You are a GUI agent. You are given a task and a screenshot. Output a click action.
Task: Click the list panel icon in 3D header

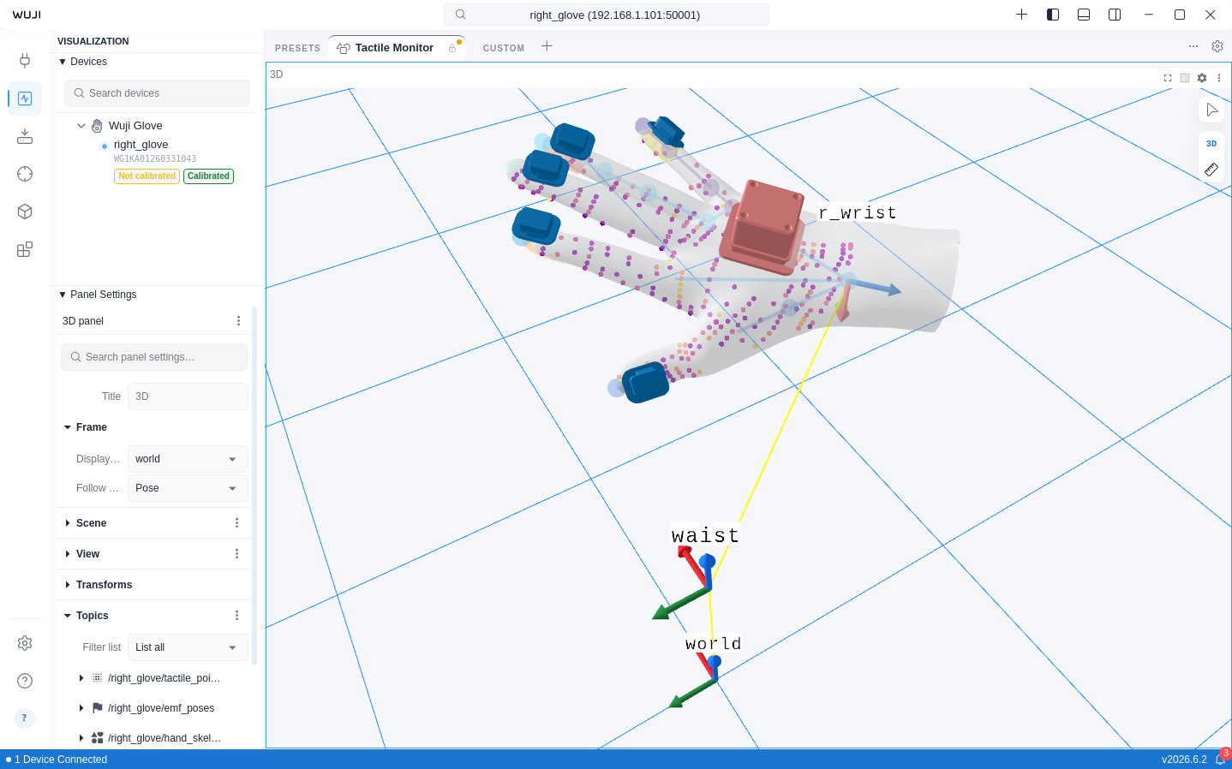point(1185,78)
